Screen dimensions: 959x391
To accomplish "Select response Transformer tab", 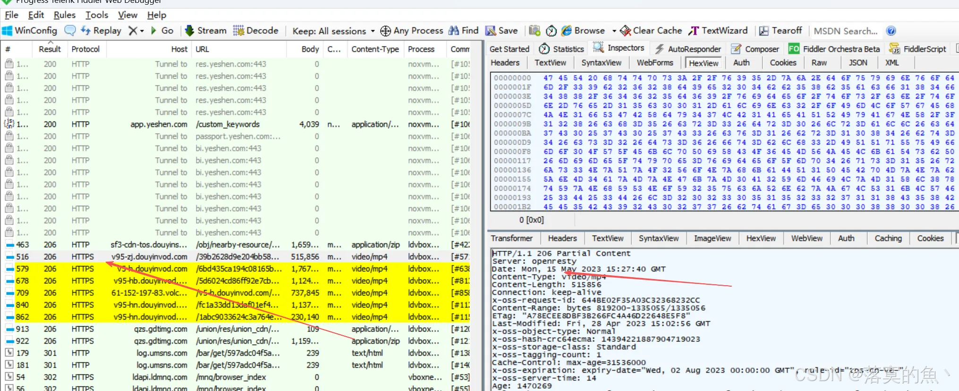I will point(511,238).
